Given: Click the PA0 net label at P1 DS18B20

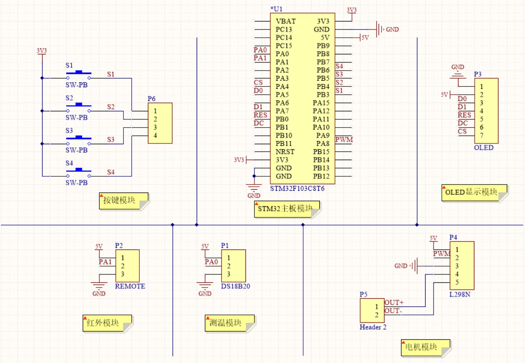Looking at the screenshot, I should (211, 262).
